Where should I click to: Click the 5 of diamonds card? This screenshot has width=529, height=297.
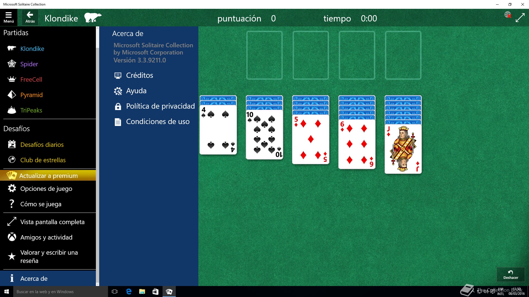[x=311, y=139]
